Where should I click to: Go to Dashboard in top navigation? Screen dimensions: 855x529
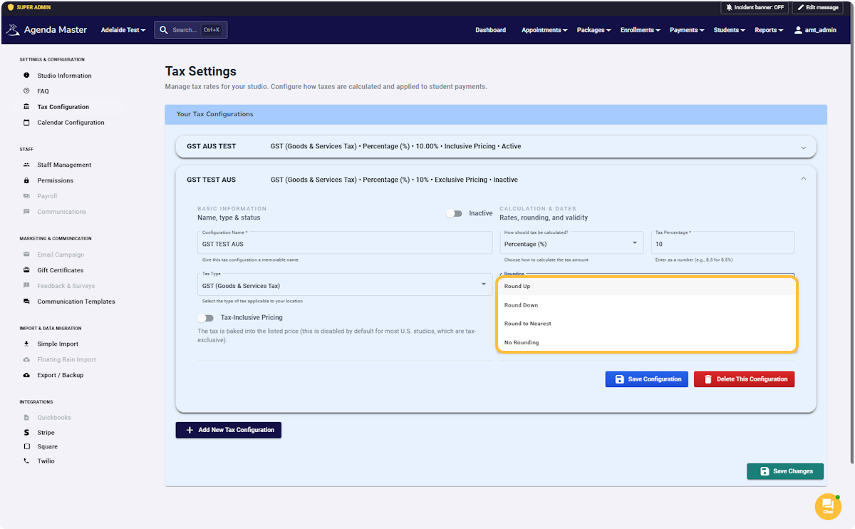coord(491,30)
